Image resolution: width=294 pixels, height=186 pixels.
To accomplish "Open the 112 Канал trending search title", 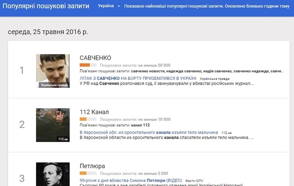I will (94, 112).
